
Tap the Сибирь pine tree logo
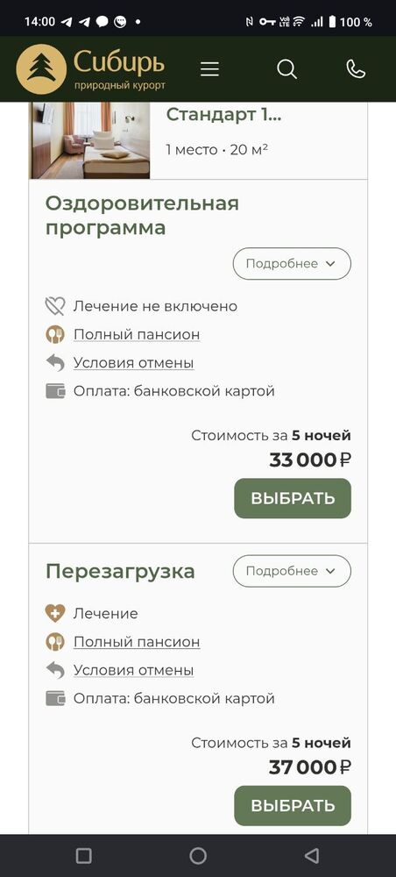tap(41, 68)
